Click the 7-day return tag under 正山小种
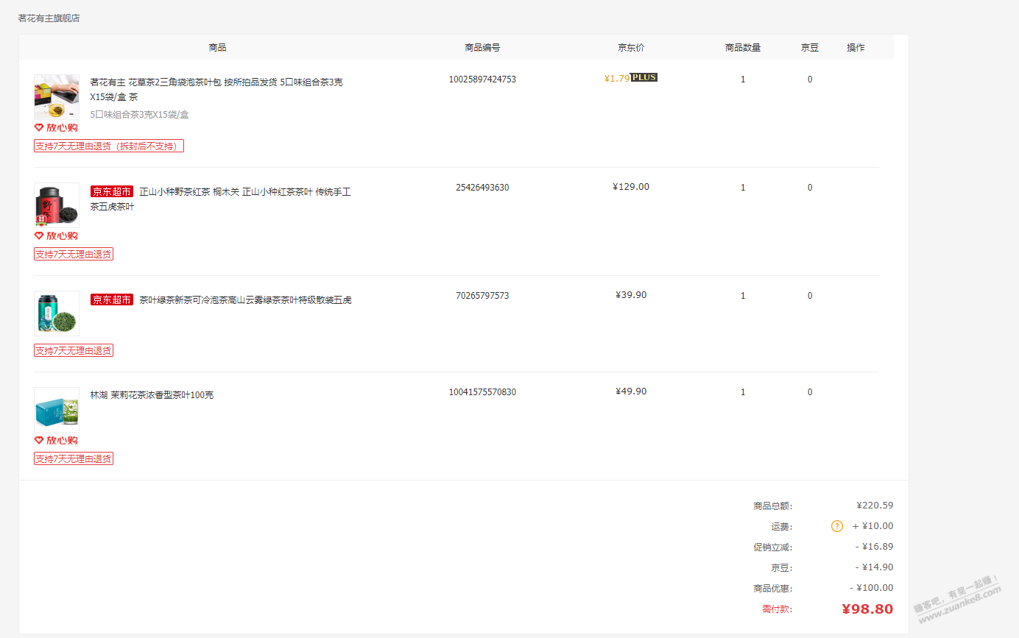This screenshot has height=638, width=1019. (x=74, y=254)
